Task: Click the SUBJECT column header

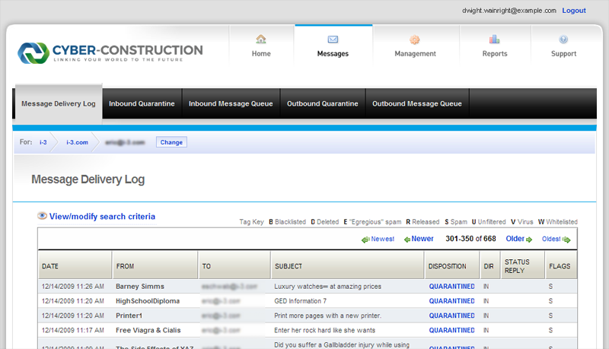Action: (x=348, y=265)
